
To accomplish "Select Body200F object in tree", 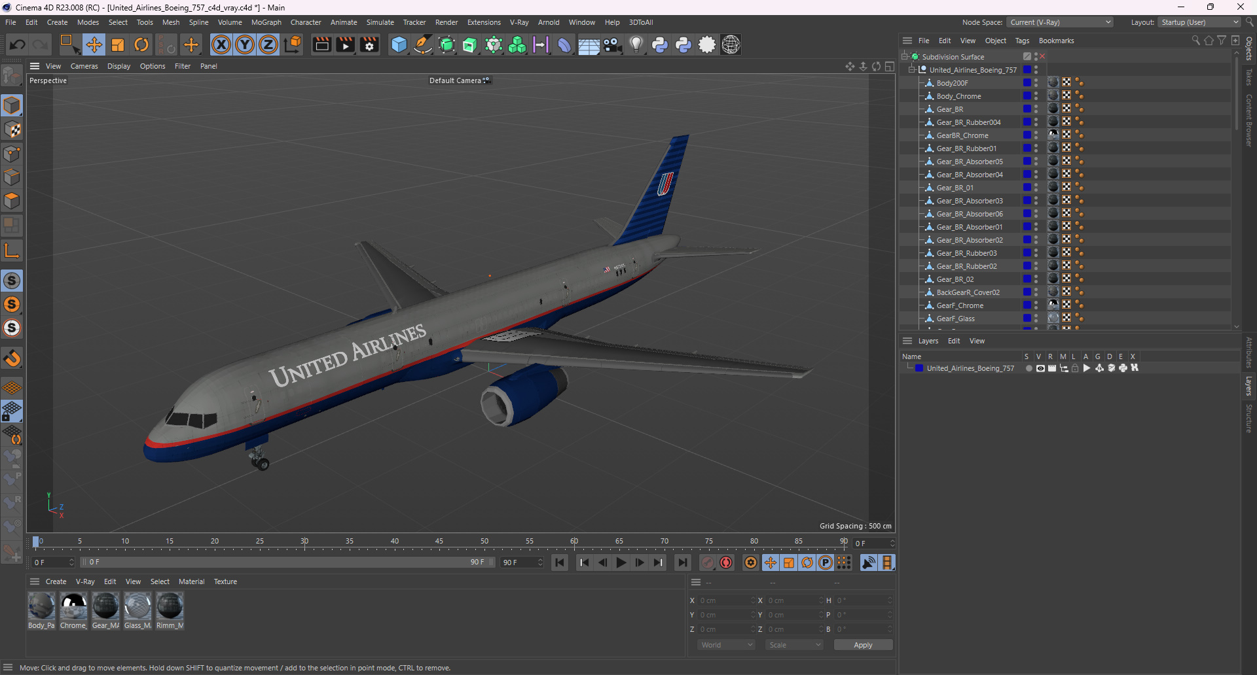I will click(x=952, y=83).
